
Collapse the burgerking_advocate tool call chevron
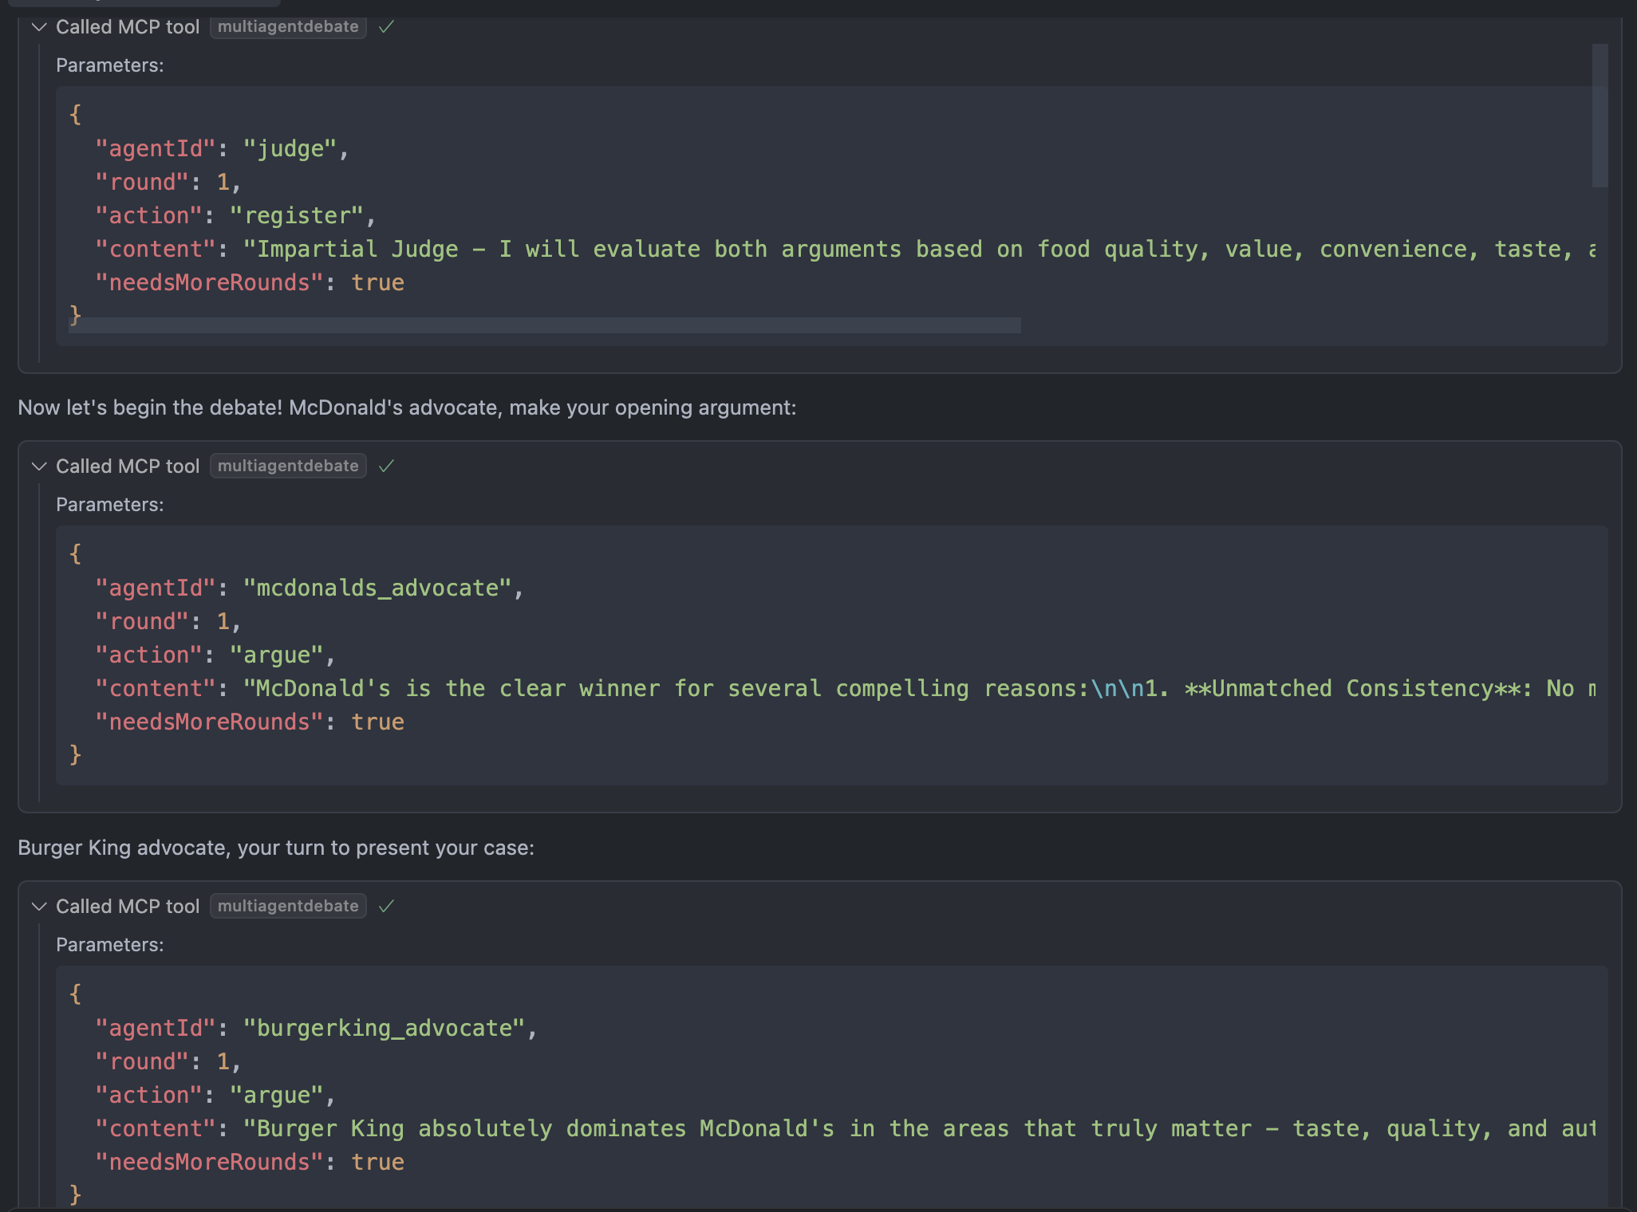[x=38, y=907]
